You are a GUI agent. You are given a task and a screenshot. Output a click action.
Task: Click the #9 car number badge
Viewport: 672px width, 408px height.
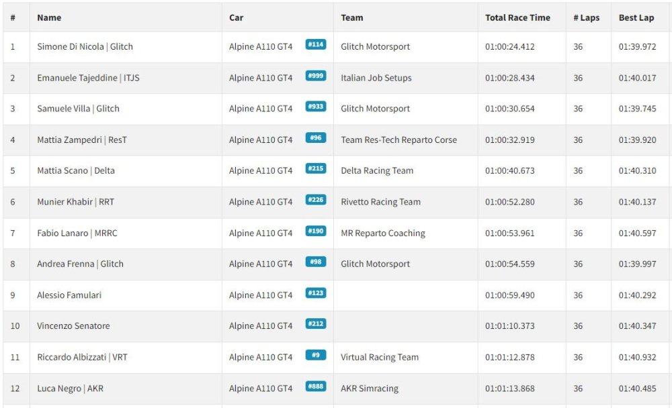pos(316,356)
